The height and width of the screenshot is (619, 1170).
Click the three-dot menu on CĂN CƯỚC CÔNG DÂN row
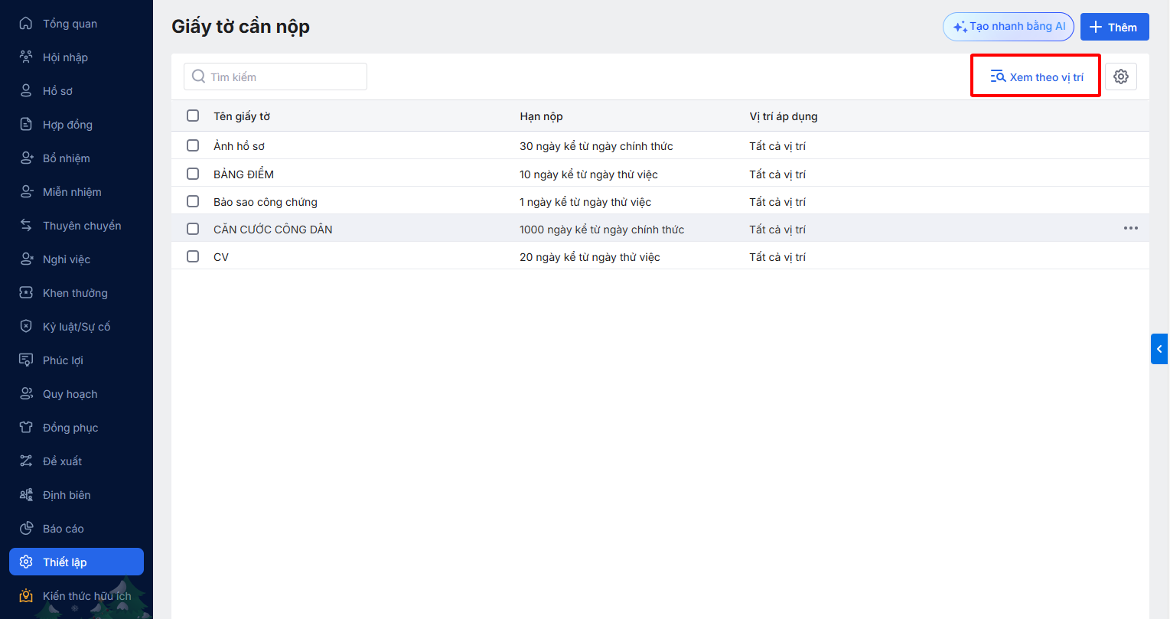click(1131, 228)
